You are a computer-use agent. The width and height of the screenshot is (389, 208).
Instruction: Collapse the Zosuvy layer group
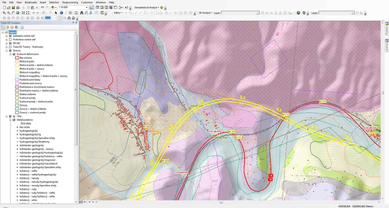6,50
